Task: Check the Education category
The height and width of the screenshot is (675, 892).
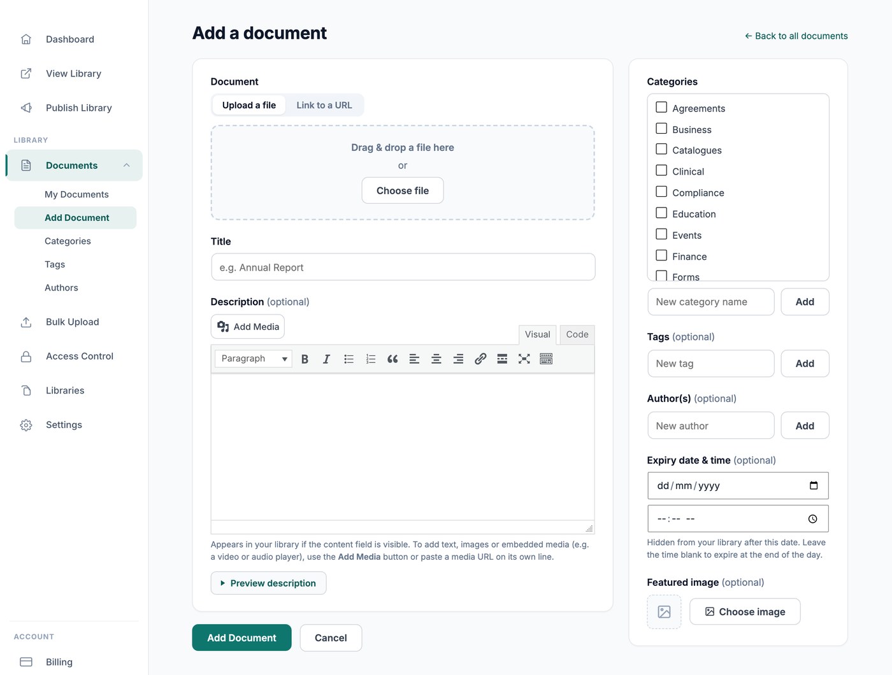Action: [661, 213]
